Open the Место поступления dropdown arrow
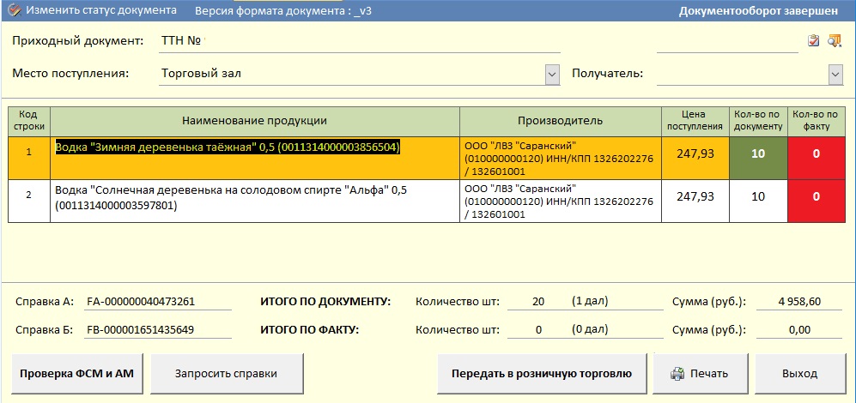 pos(552,75)
